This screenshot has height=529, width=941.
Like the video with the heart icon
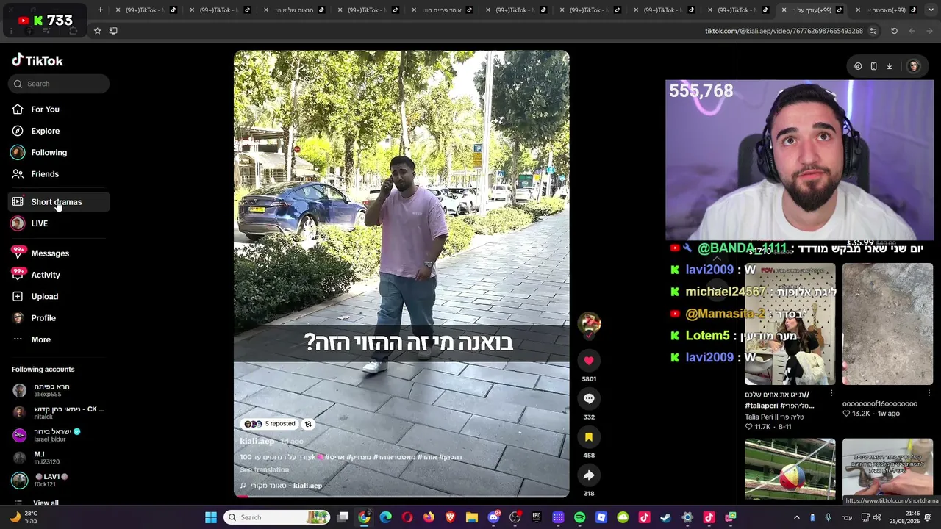589,360
